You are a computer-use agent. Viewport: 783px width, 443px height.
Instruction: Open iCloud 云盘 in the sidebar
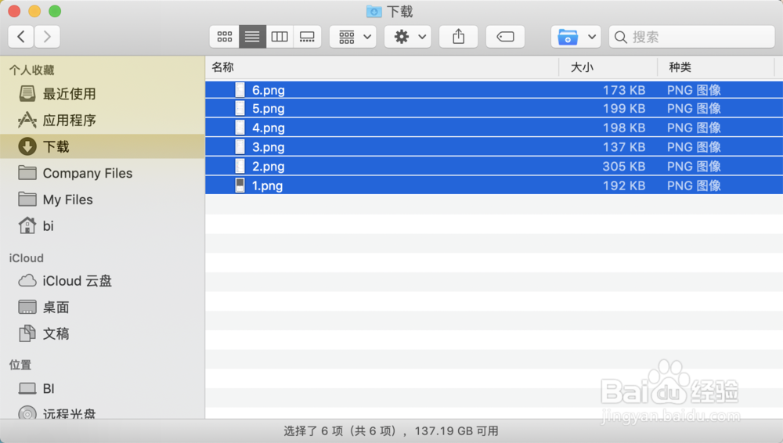tap(103, 281)
